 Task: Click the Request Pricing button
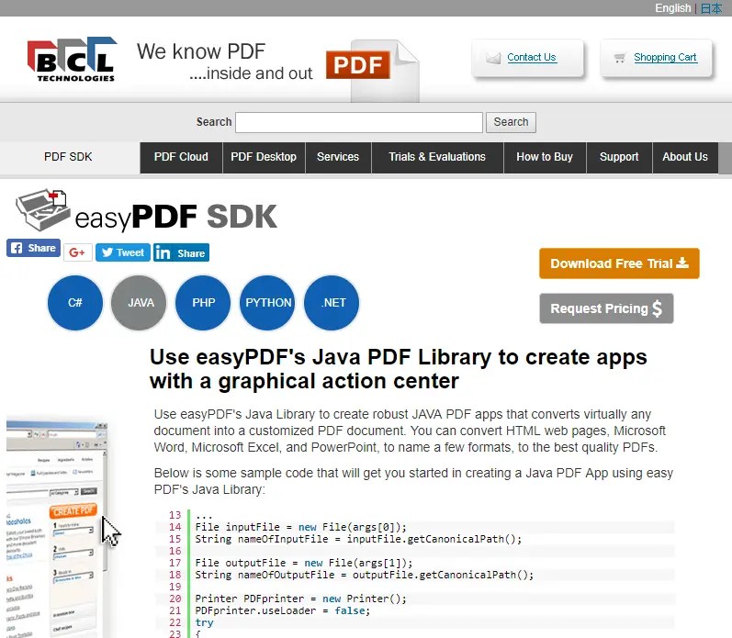(x=606, y=308)
